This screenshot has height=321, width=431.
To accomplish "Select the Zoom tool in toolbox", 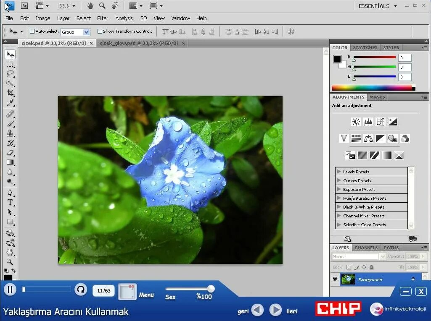I will (10, 262).
